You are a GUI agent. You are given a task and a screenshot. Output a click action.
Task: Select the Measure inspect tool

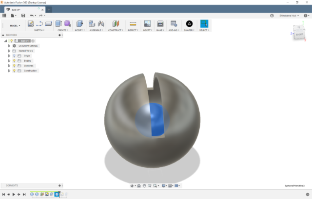pos(133,24)
